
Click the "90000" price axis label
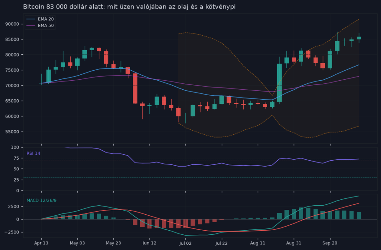pyautogui.click(x=12, y=24)
